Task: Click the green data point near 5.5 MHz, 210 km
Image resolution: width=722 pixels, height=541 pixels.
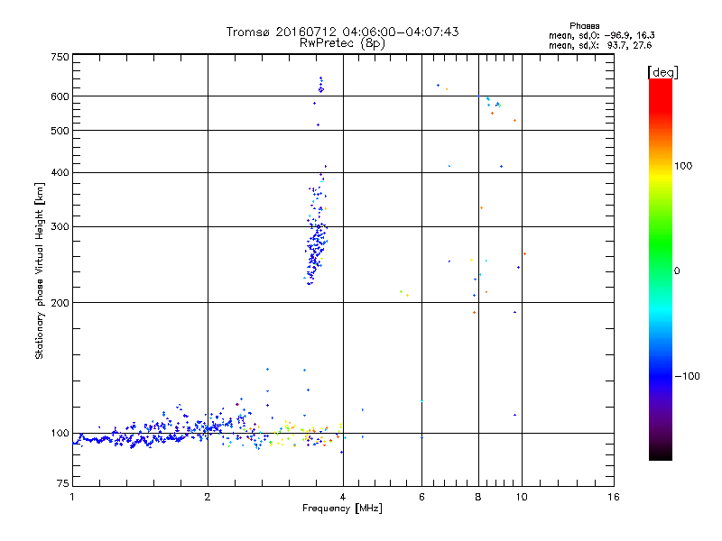Action: (401, 291)
